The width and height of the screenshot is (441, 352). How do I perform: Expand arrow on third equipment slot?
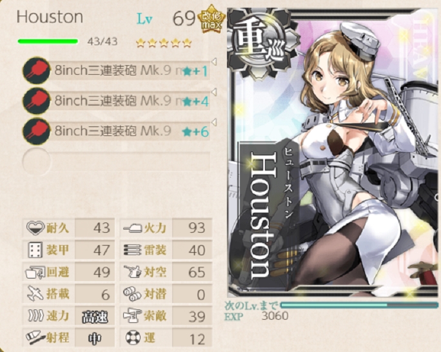click(x=214, y=122)
